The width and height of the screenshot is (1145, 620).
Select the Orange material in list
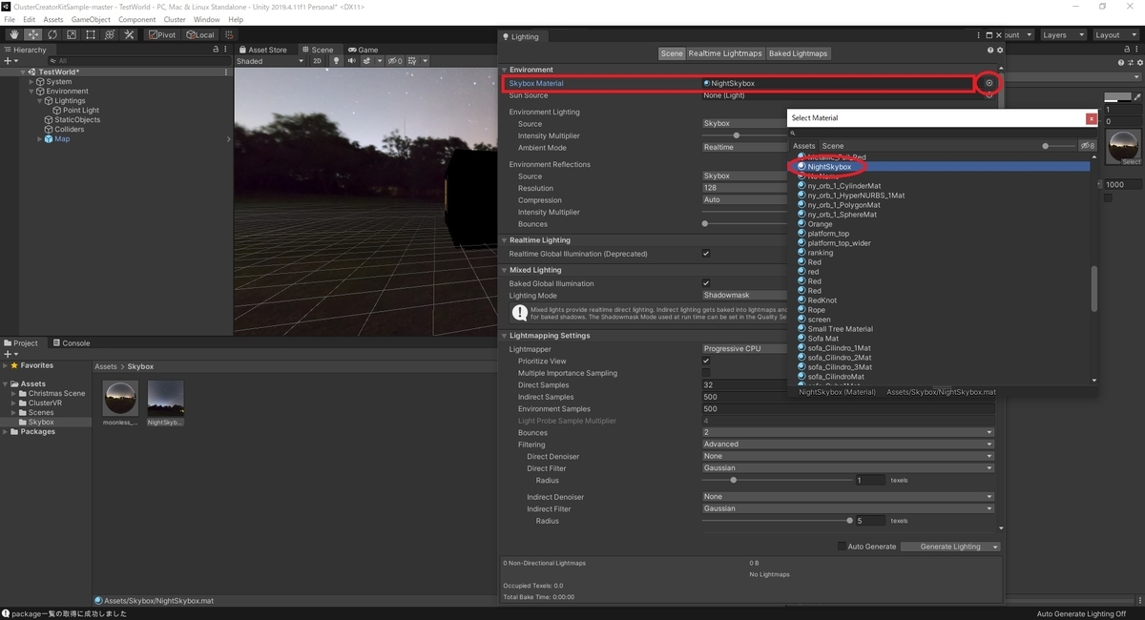pyautogui.click(x=820, y=224)
